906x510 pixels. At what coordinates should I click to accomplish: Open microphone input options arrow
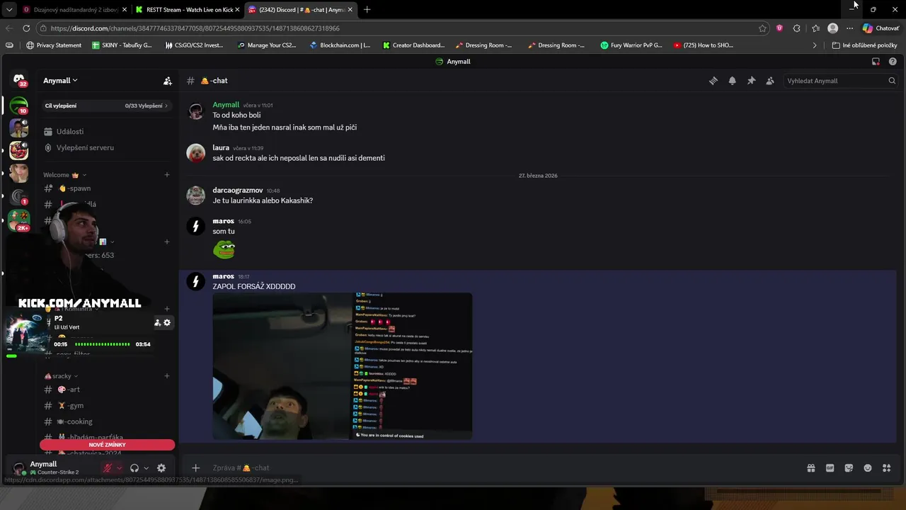(119, 468)
